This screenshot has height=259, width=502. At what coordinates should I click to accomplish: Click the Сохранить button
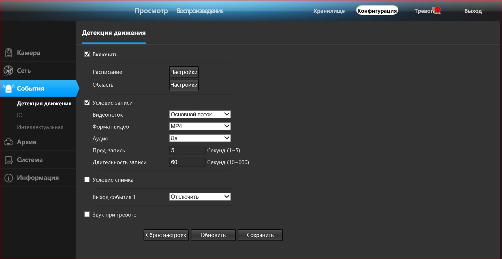(260, 235)
